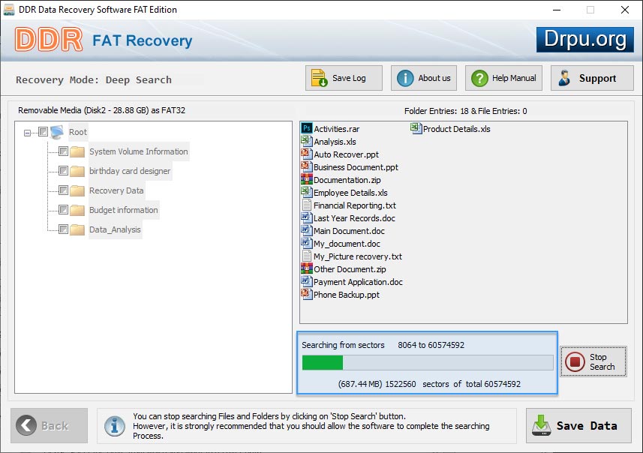Click the Save Log button
643x453 pixels.
point(344,78)
